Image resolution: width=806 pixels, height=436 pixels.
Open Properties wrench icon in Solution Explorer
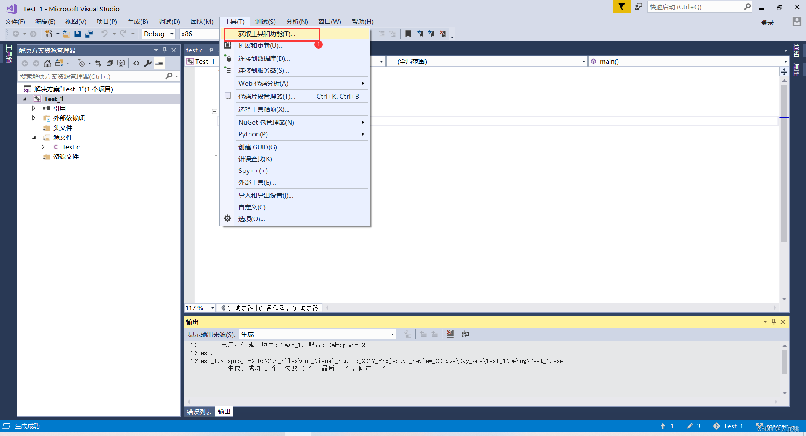[x=148, y=63]
